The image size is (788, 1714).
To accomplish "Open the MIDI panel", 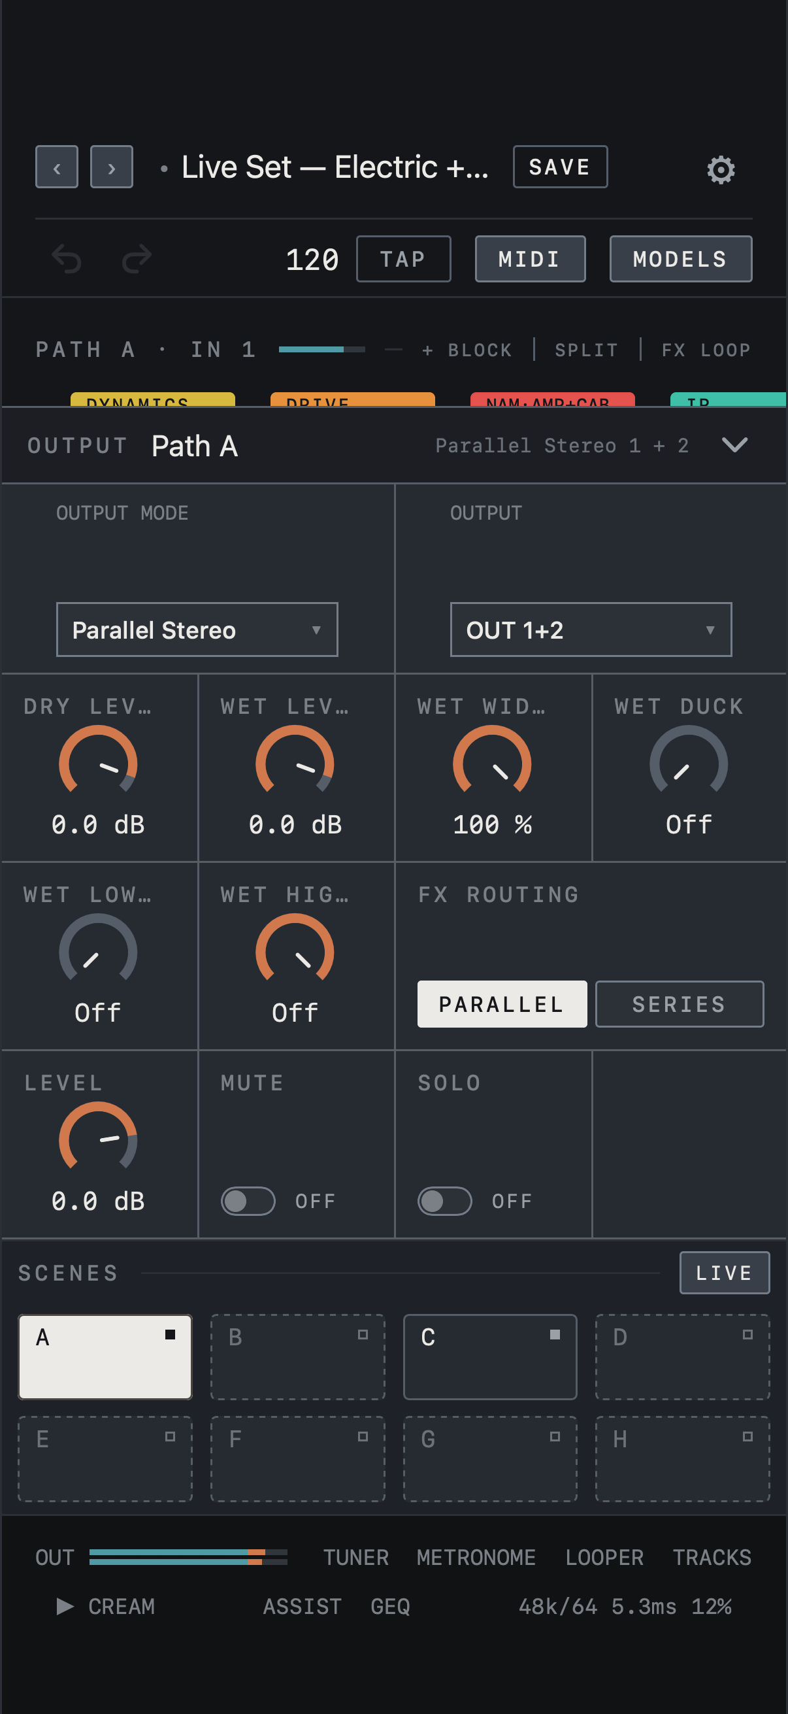I will point(530,259).
